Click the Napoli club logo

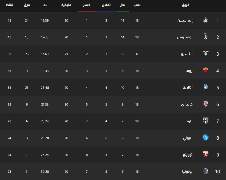click(x=206, y=138)
